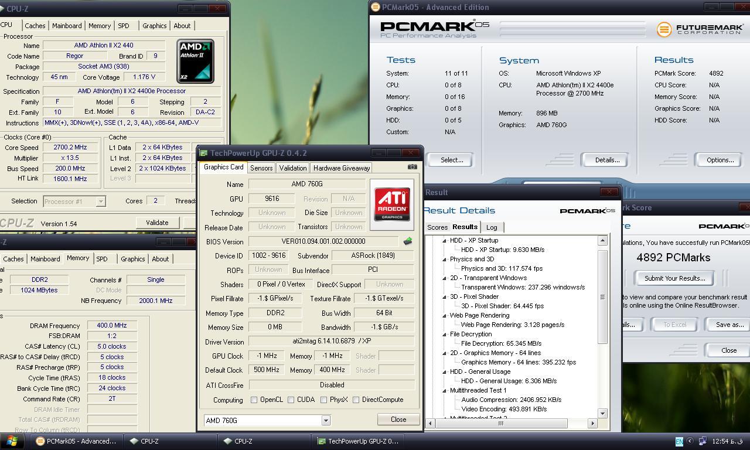Switch to Sensors tab in GPU-Z
Screen dimensions: 750x450
[x=261, y=168]
